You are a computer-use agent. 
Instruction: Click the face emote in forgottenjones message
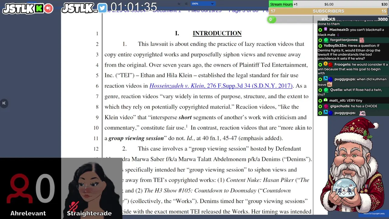coord(362,40)
